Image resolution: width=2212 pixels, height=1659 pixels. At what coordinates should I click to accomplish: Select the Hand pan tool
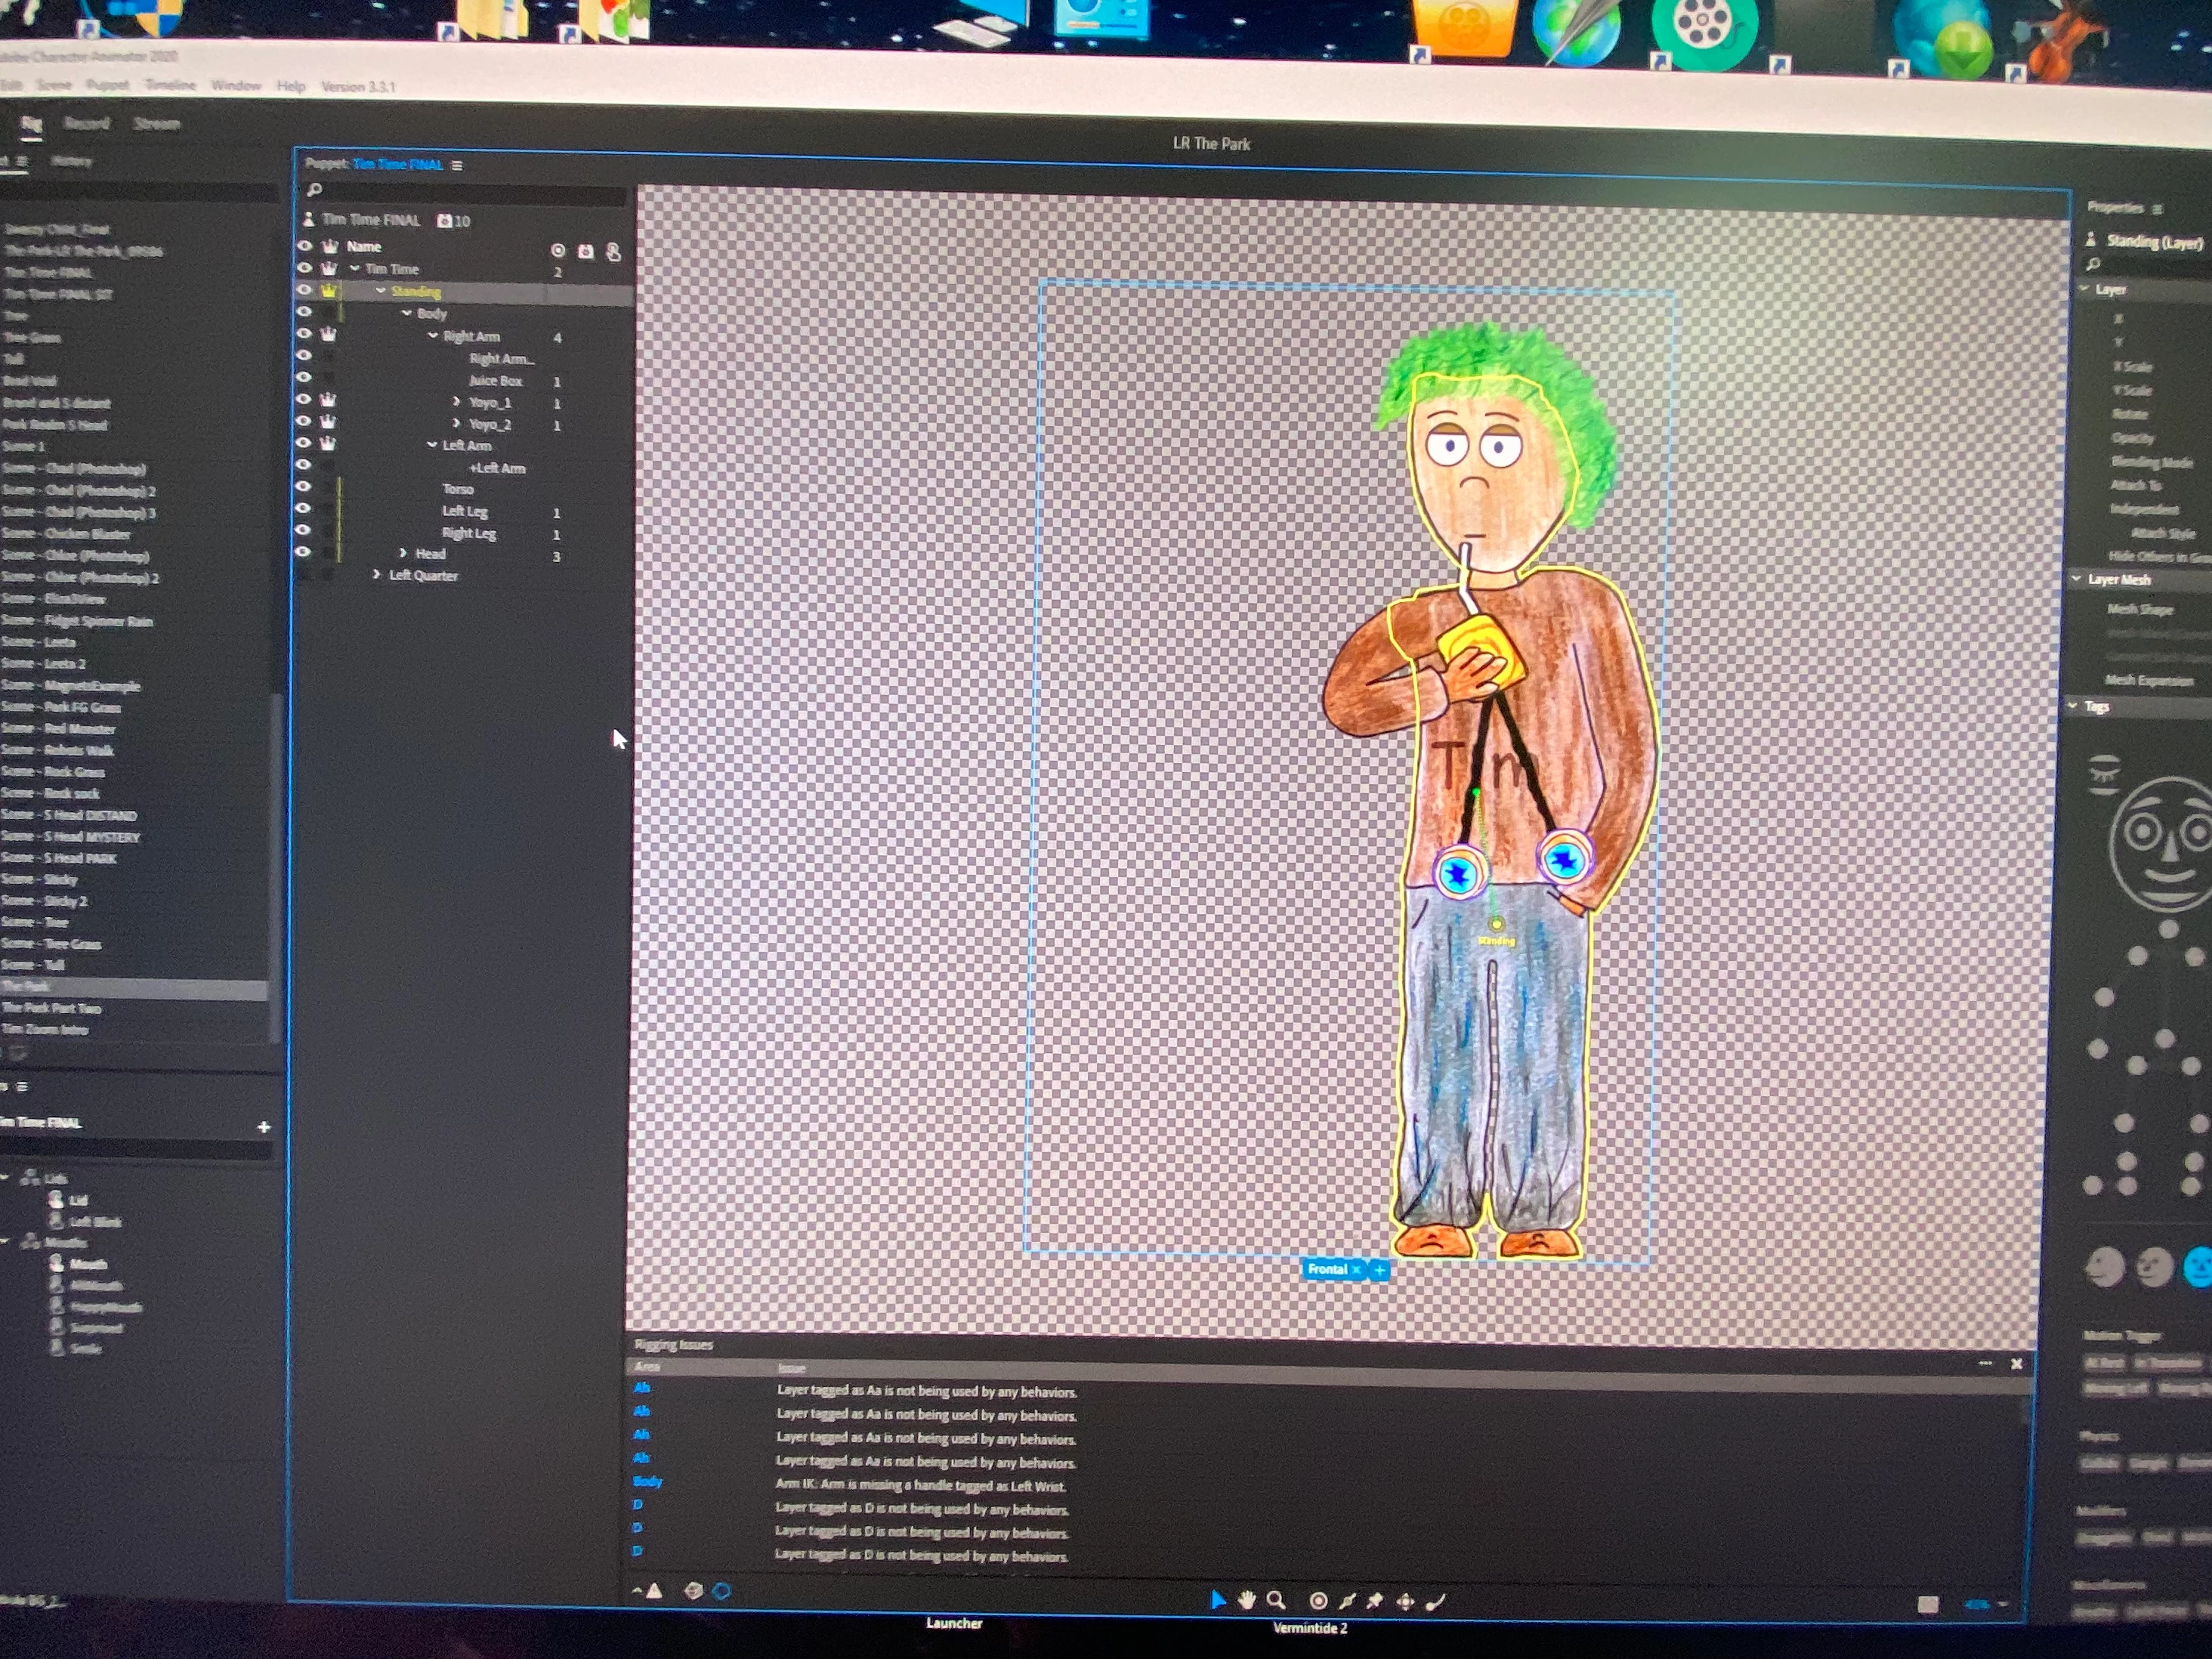tap(1247, 1601)
